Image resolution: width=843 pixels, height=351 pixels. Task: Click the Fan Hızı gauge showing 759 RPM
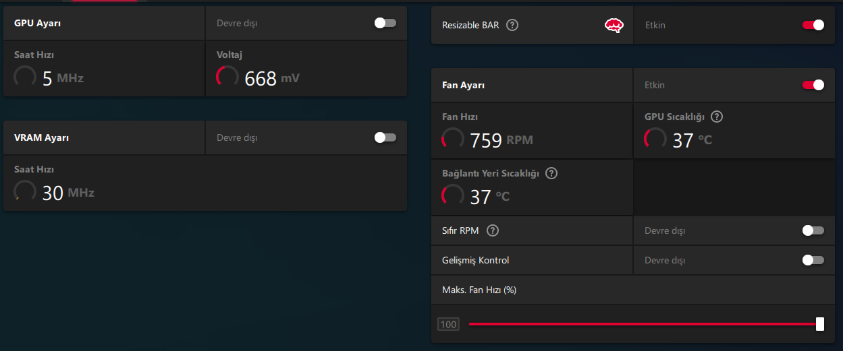click(x=453, y=139)
